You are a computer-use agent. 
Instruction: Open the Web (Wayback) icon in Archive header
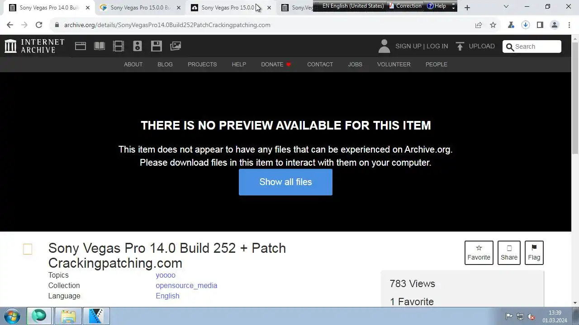81,46
